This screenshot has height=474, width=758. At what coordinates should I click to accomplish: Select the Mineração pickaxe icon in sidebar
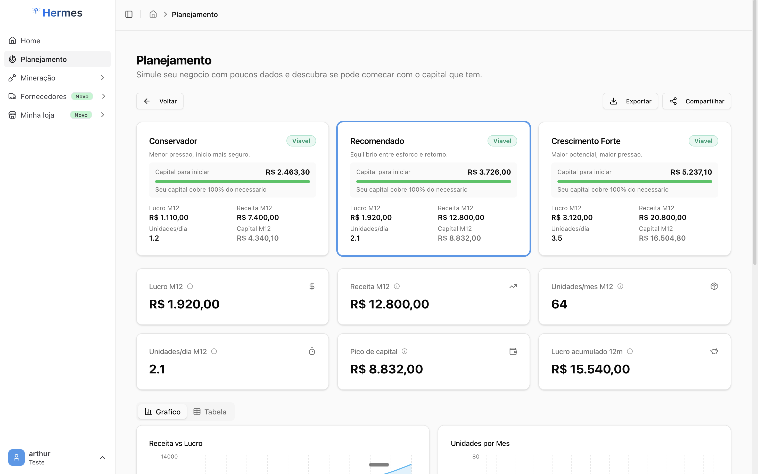pyautogui.click(x=13, y=78)
